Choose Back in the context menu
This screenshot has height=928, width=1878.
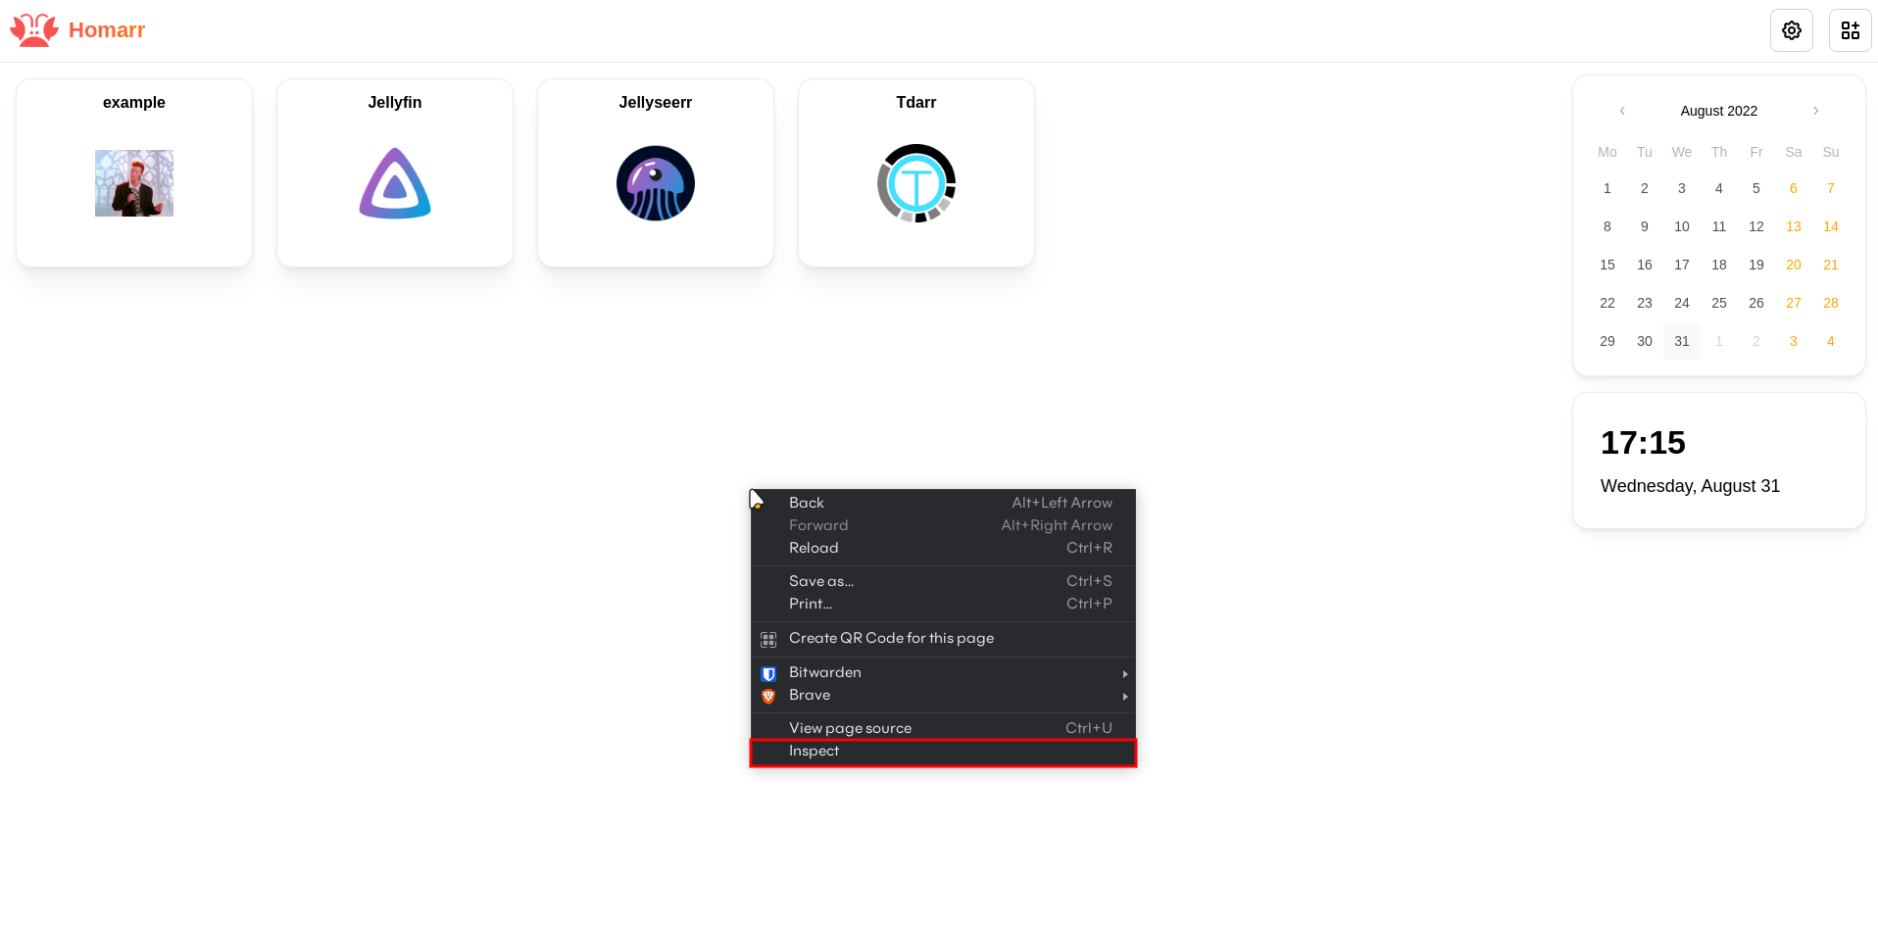point(943,503)
